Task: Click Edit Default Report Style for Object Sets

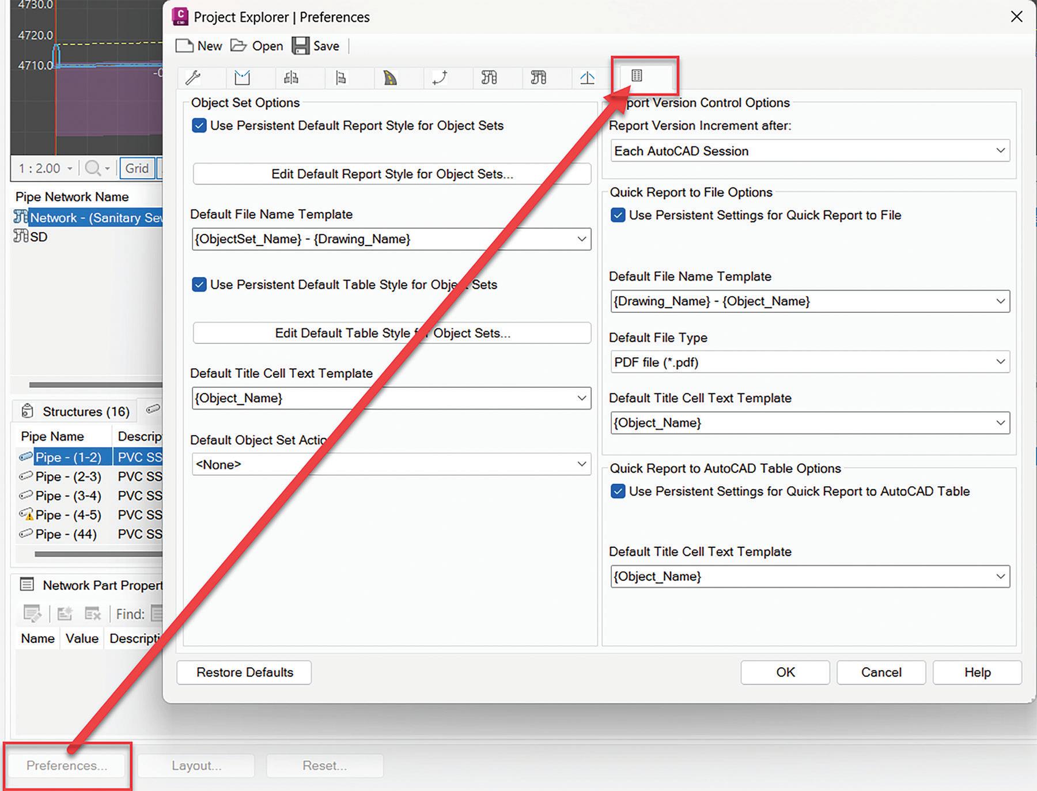Action: pyautogui.click(x=392, y=174)
